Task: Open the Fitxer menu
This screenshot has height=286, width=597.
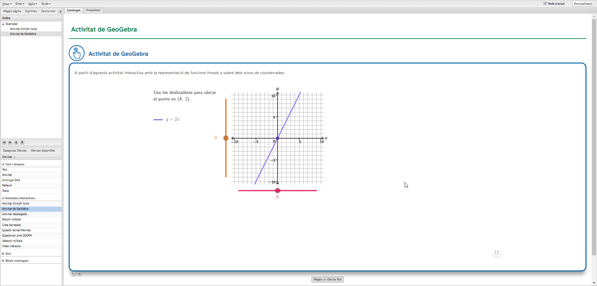Action: click(x=7, y=4)
